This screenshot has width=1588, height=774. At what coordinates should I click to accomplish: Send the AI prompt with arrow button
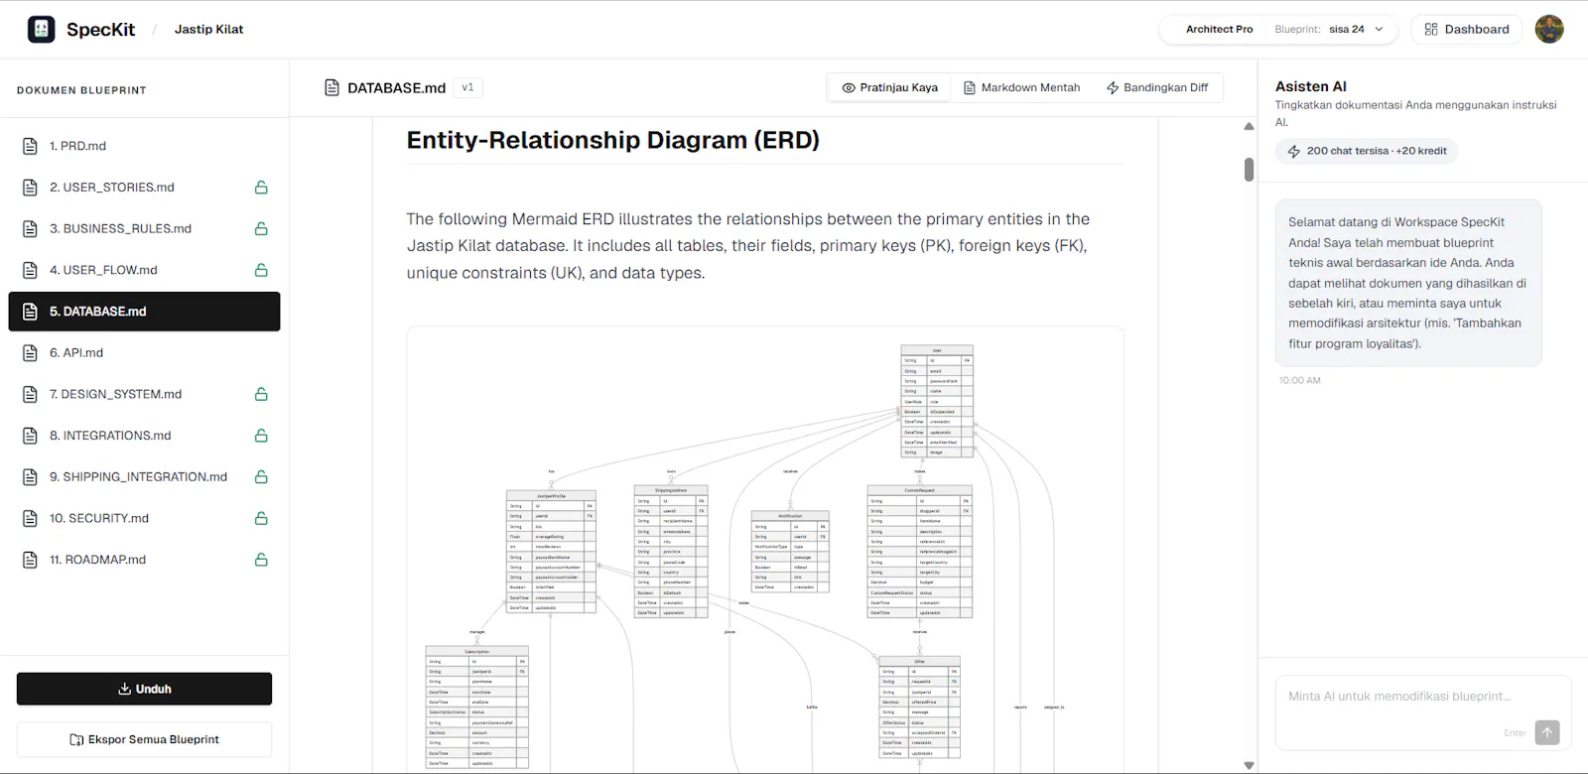point(1546,732)
